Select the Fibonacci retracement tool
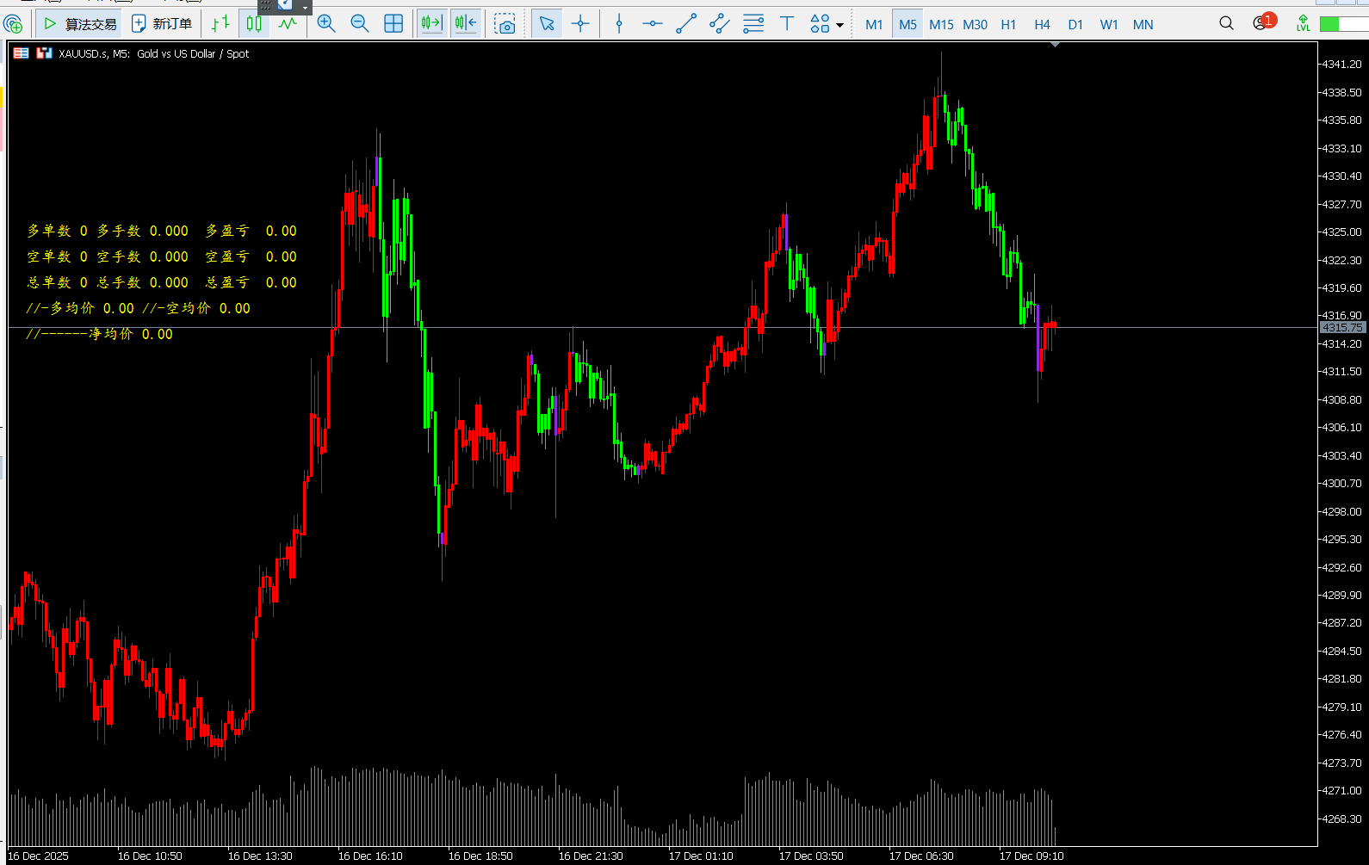The image size is (1369, 865). tap(753, 24)
